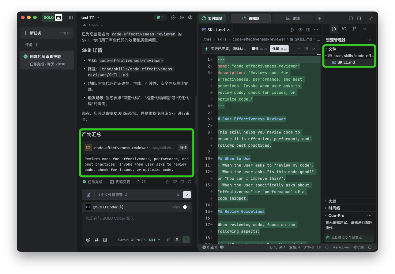
Task: Go to next change with down chevron
Action: pos(314,49)
